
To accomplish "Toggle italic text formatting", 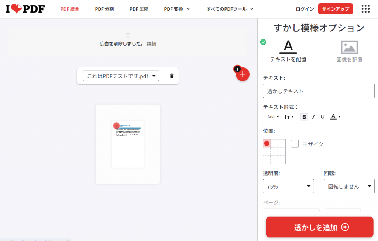I will tap(313, 117).
